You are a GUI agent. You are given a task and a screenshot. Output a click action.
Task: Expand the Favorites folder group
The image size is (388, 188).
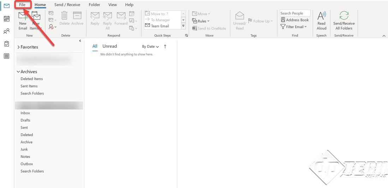[x=19, y=47]
